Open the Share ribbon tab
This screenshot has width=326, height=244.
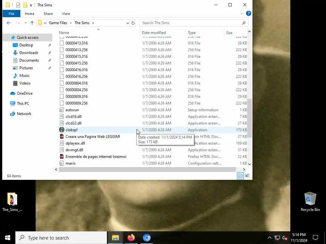48,14
